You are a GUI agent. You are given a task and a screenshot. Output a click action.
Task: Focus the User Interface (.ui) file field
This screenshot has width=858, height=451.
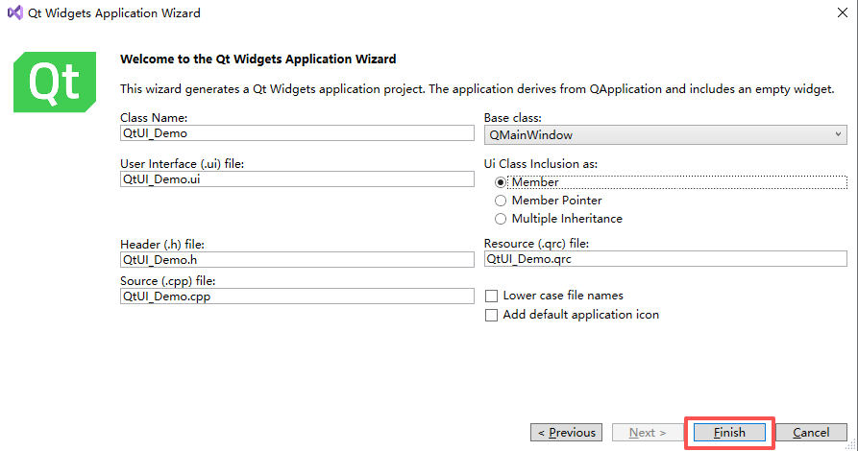[x=297, y=179]
